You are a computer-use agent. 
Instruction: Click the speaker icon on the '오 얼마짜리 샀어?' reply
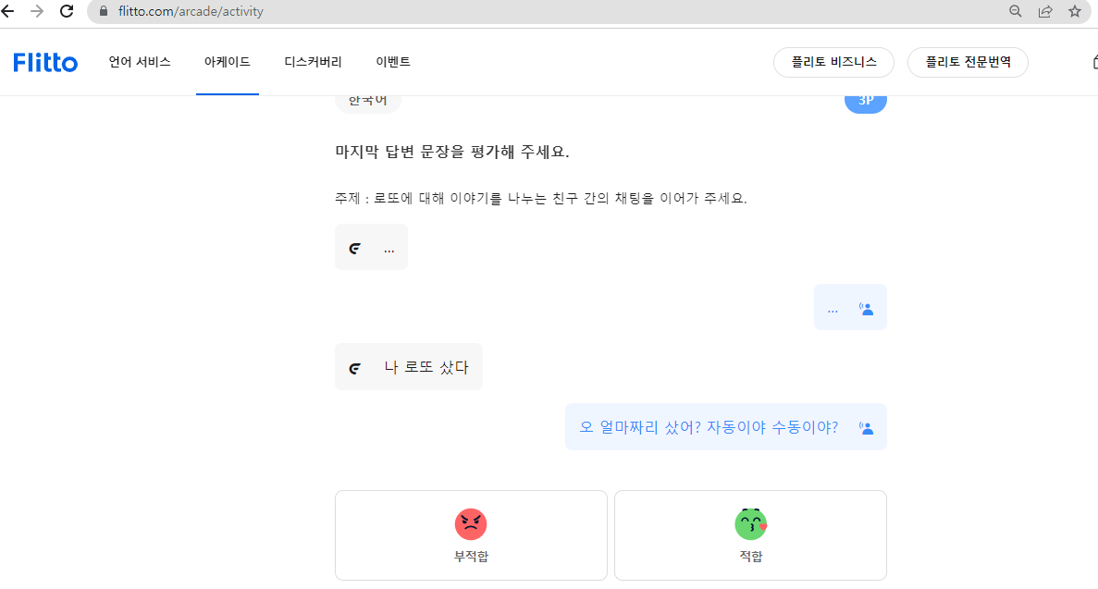coord(865,426)
